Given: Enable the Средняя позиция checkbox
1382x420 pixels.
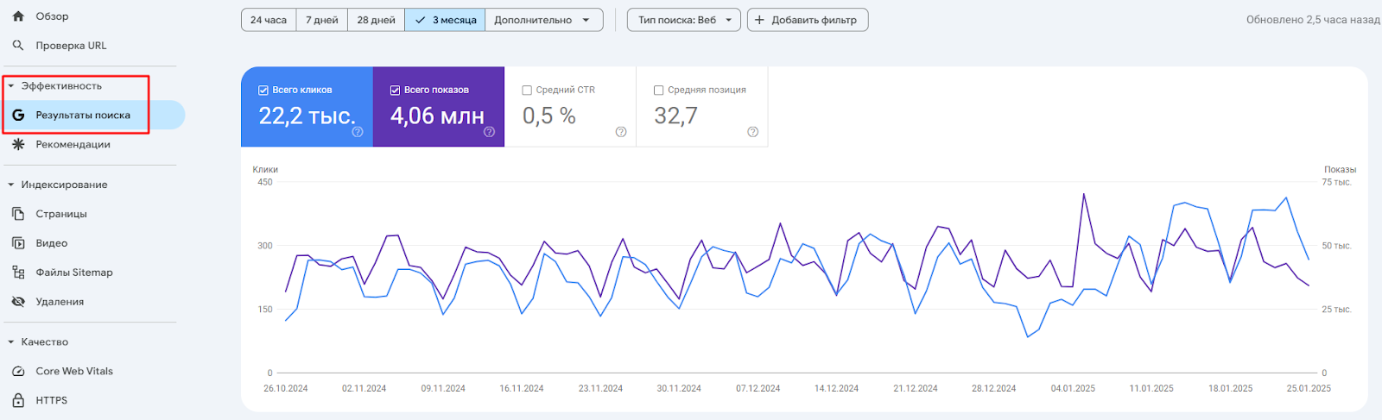Looking at the screenshot, I should (x=658, y=90).
